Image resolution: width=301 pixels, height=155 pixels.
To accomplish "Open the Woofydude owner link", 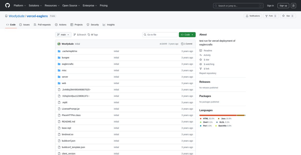I will pyautogui.click(x=17, y=16).
